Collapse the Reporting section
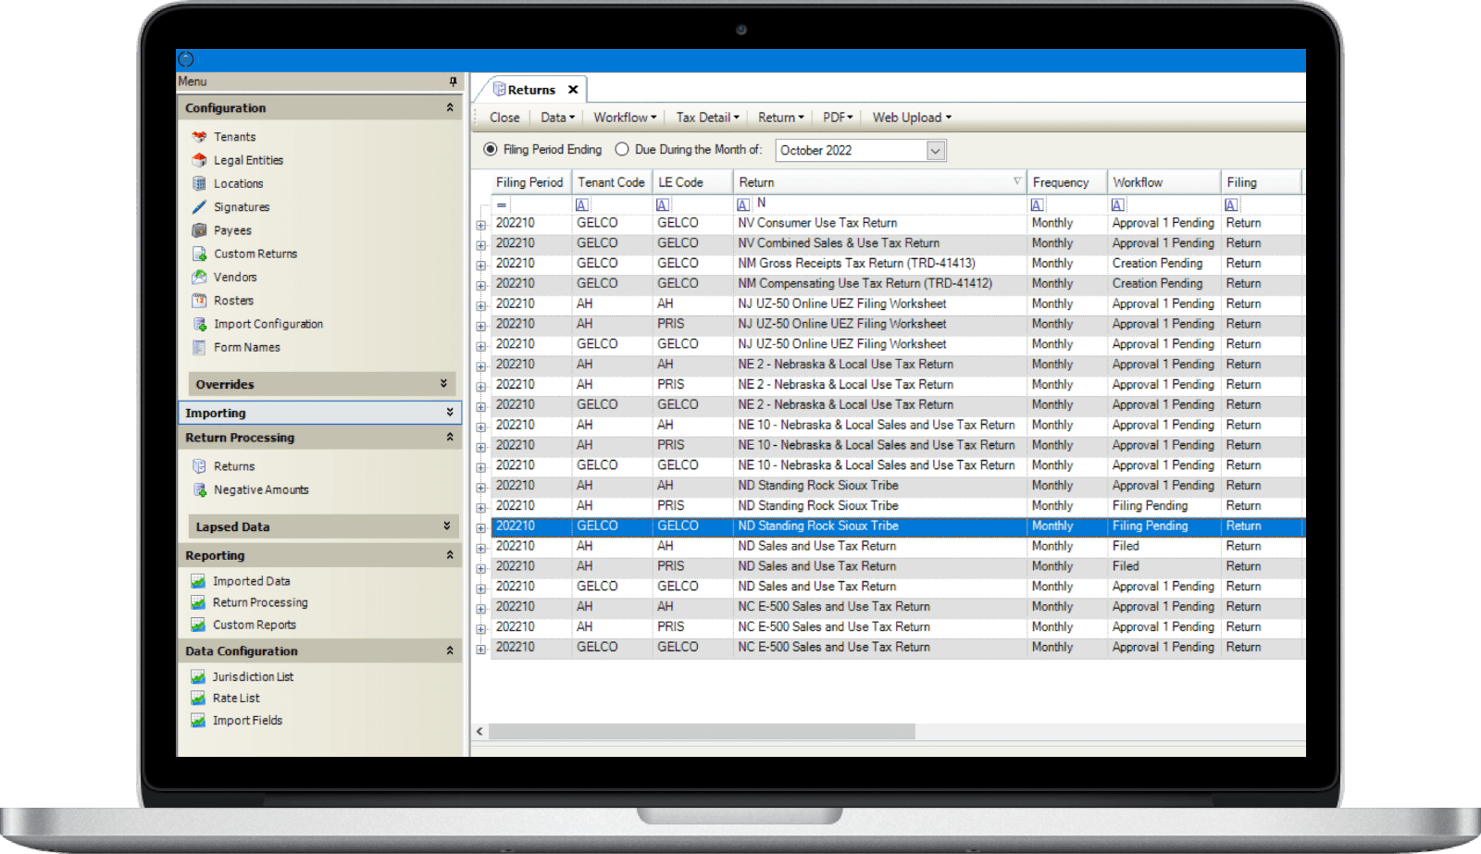 click(450, 555)
